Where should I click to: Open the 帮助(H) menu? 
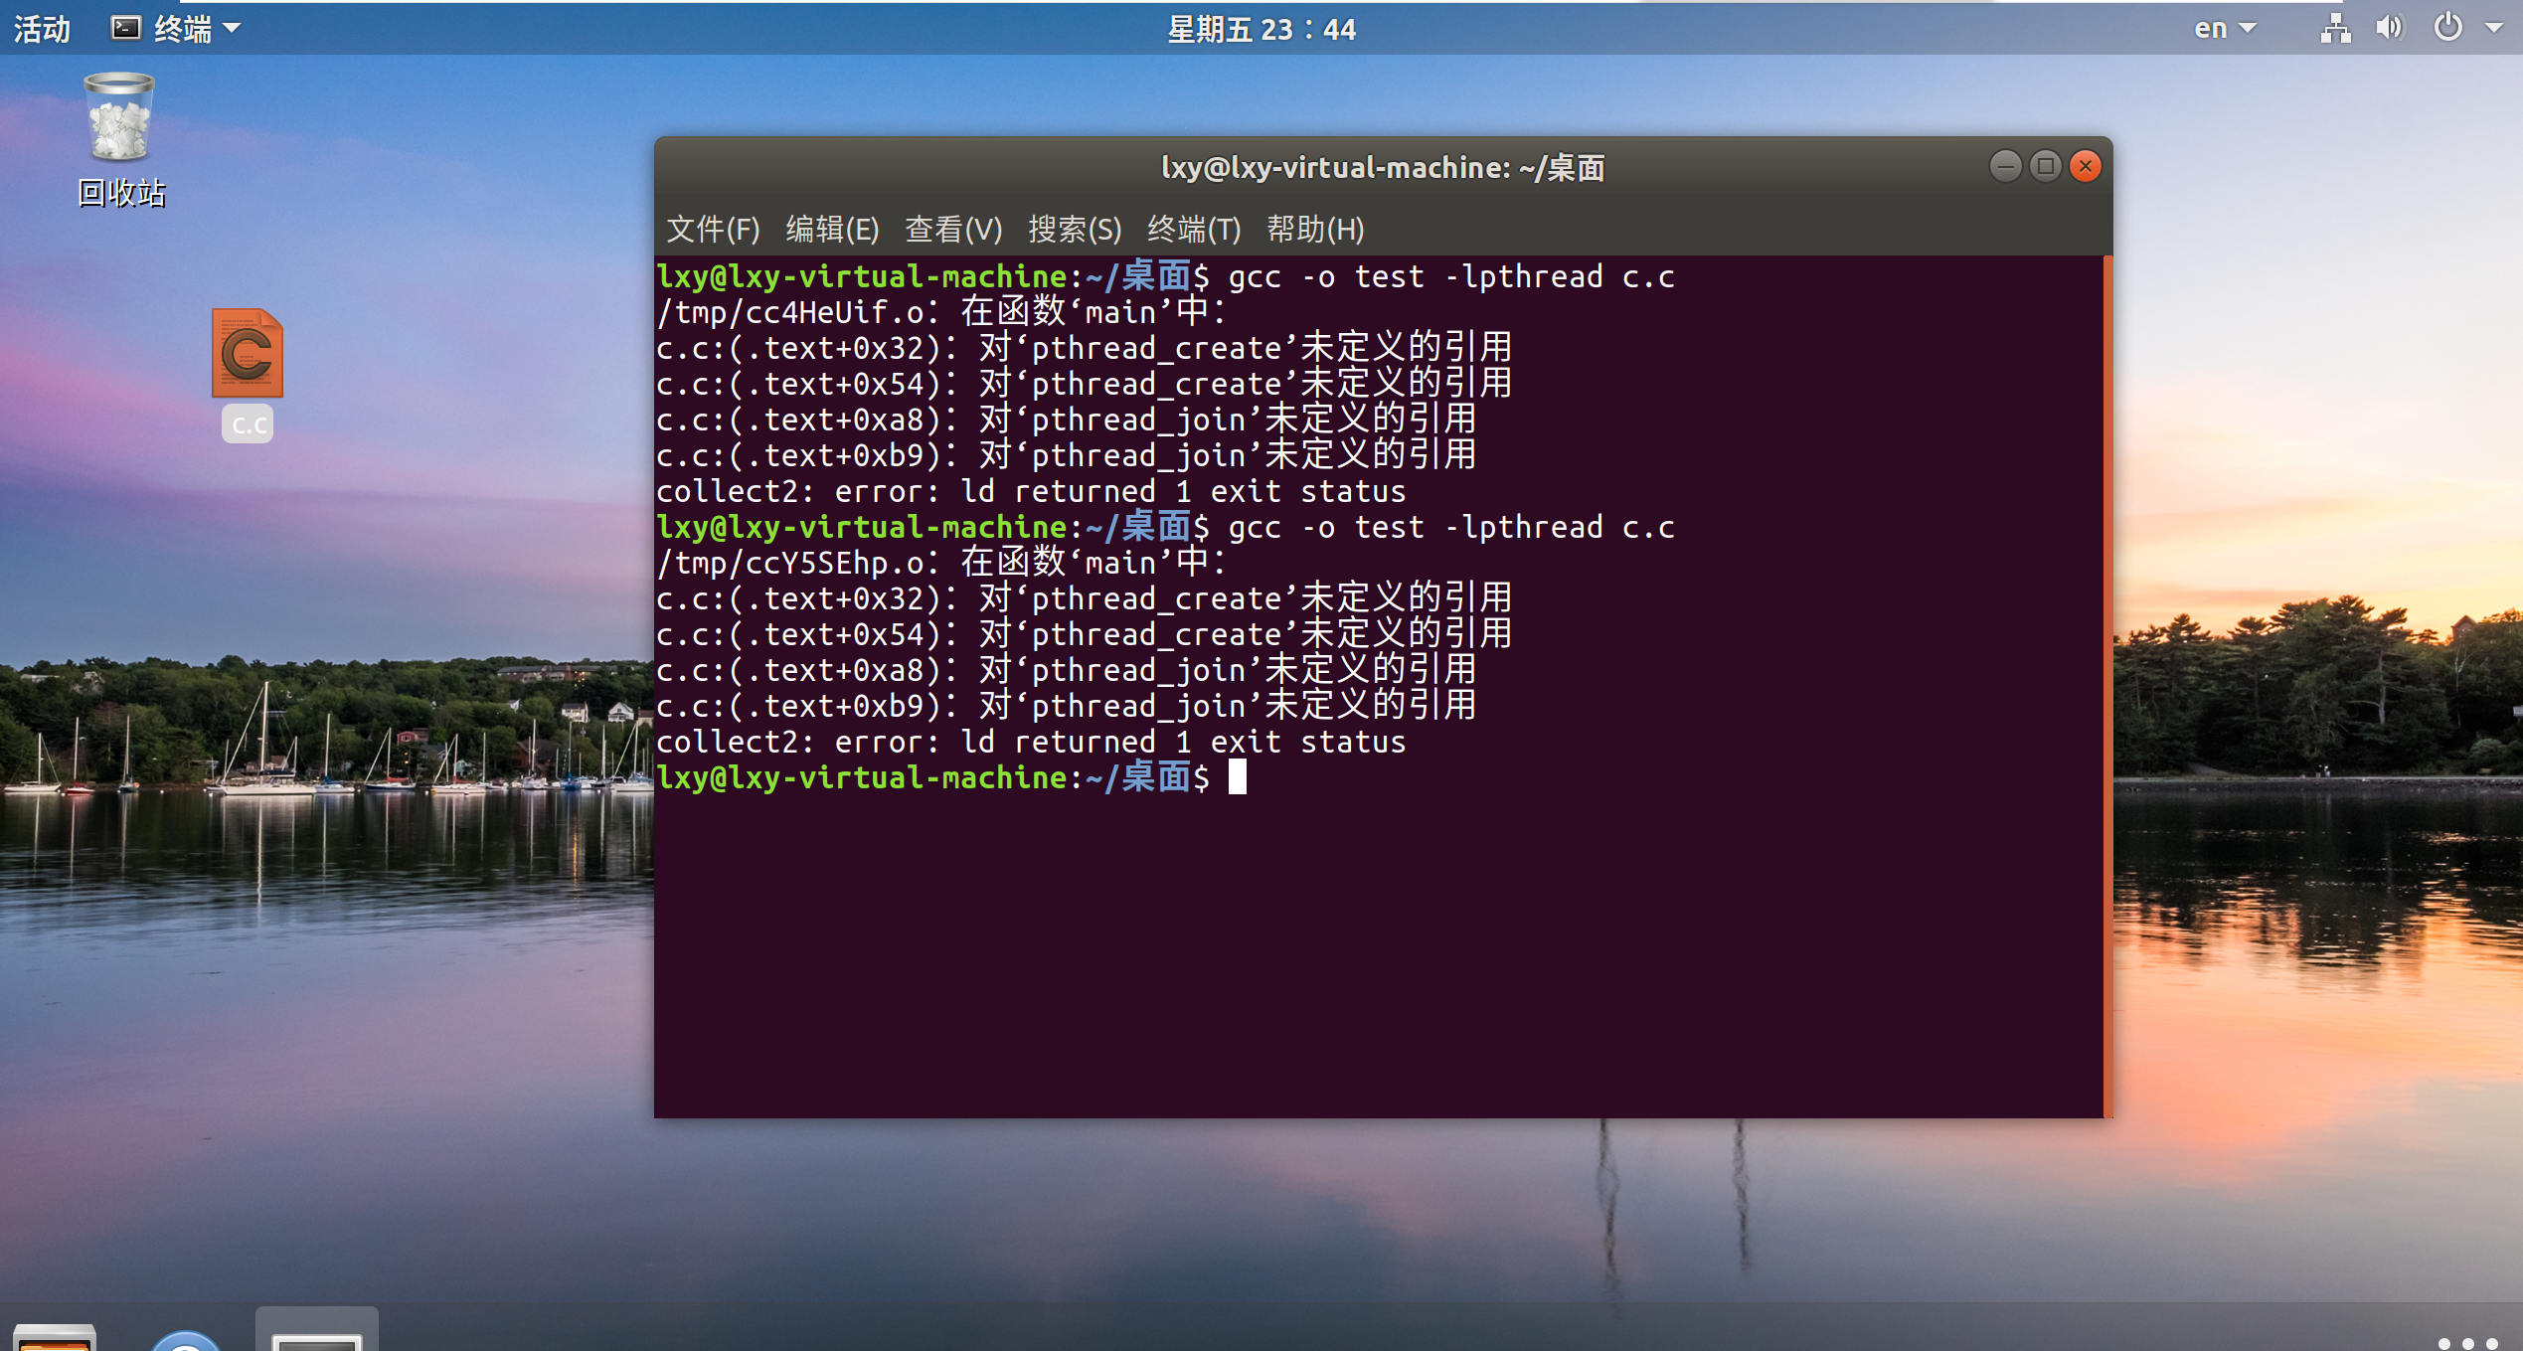point(1314,230)
